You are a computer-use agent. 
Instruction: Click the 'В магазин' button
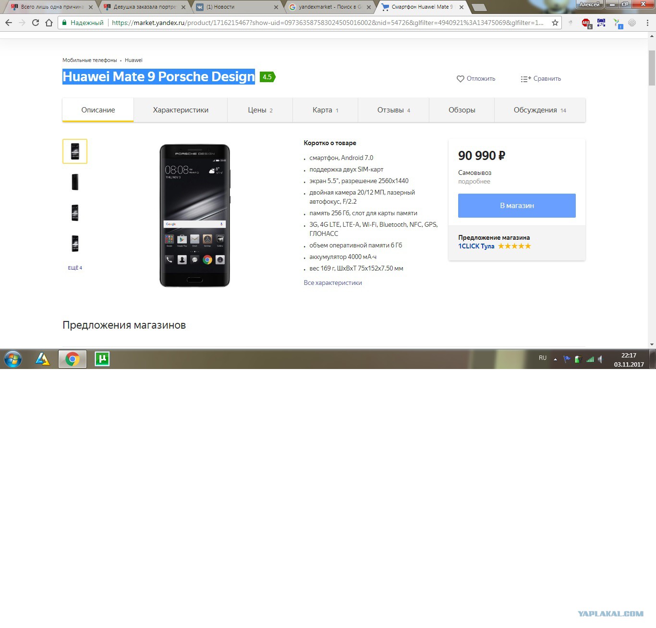517,206
